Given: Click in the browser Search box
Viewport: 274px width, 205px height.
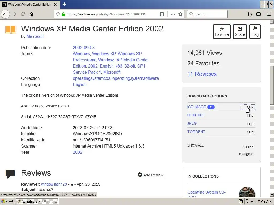Looking at the screenshot, I should point(207,14).
